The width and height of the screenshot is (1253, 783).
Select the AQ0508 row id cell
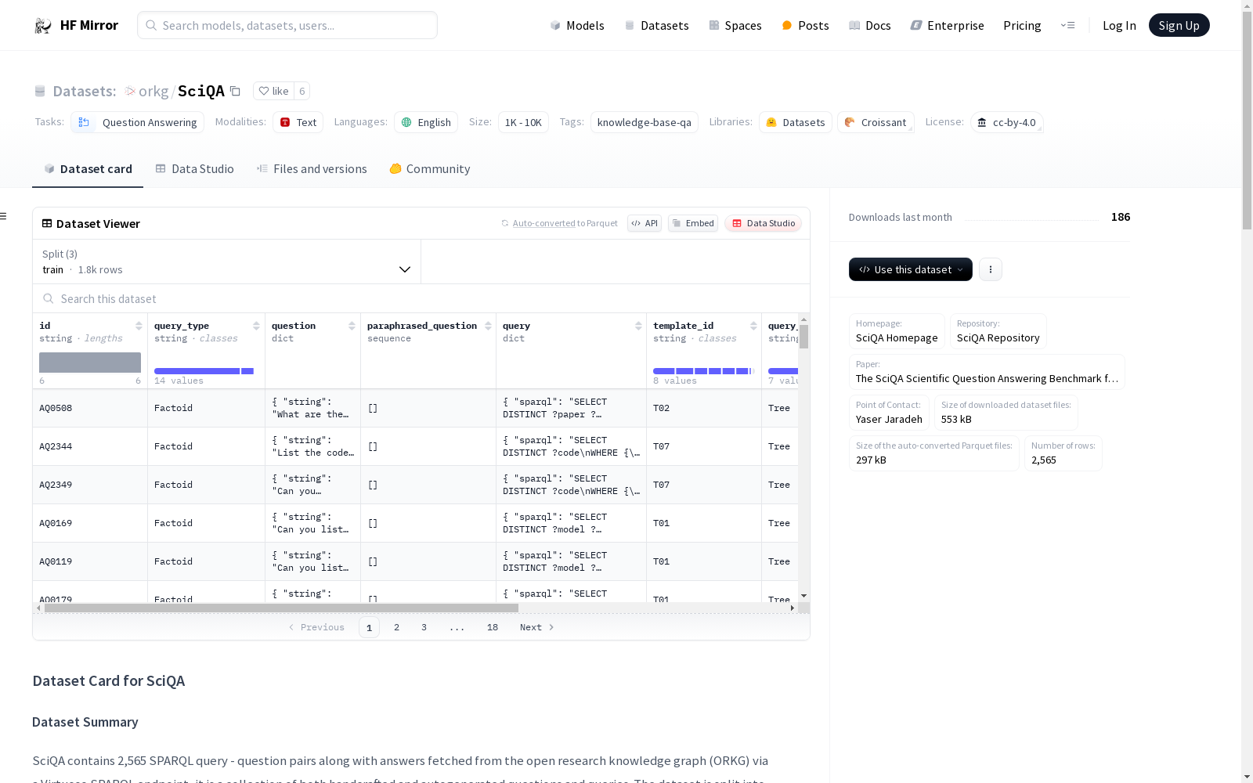90,408
